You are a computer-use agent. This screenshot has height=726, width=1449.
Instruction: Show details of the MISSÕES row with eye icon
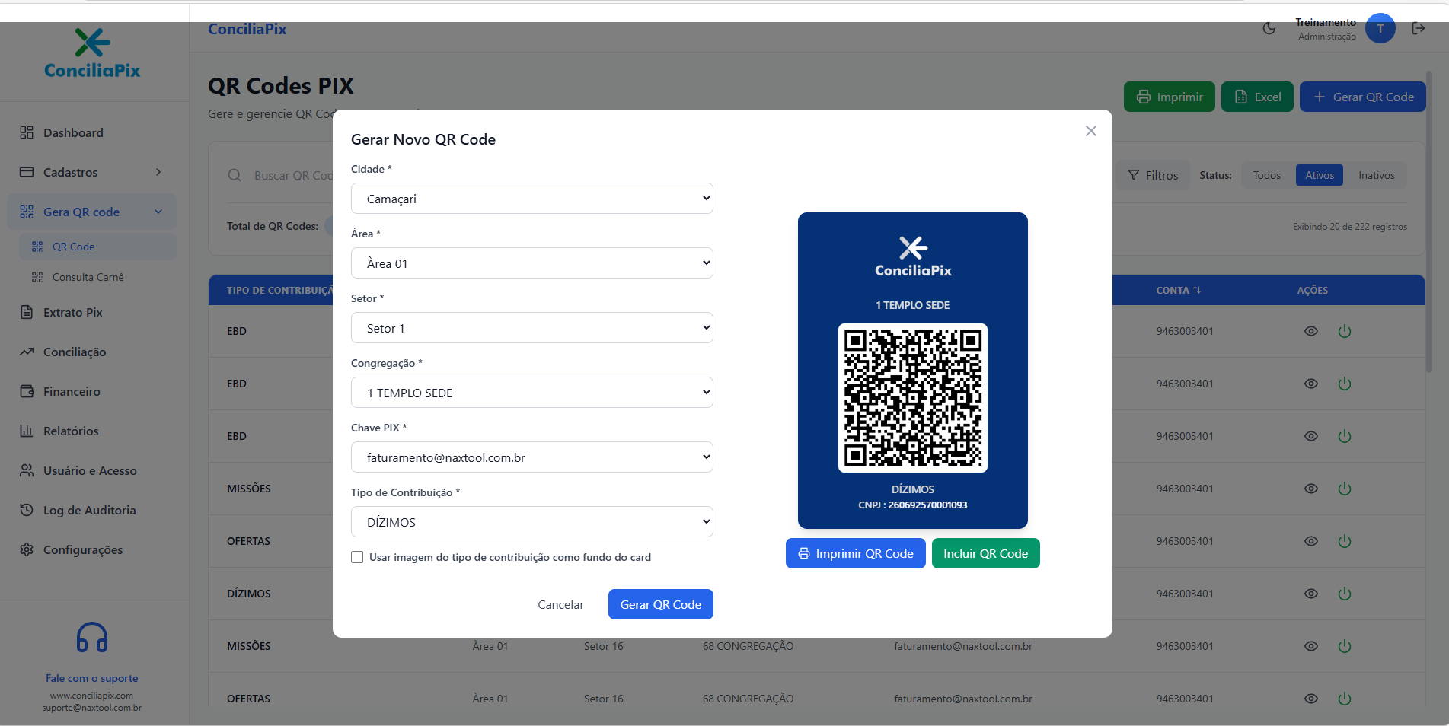click(1310, 488)
